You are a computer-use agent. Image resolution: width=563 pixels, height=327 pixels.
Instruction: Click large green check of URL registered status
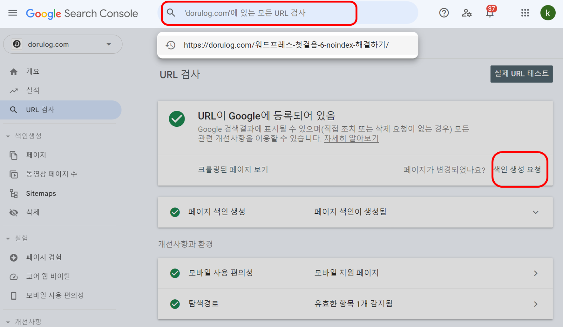[x=177, y=119]
